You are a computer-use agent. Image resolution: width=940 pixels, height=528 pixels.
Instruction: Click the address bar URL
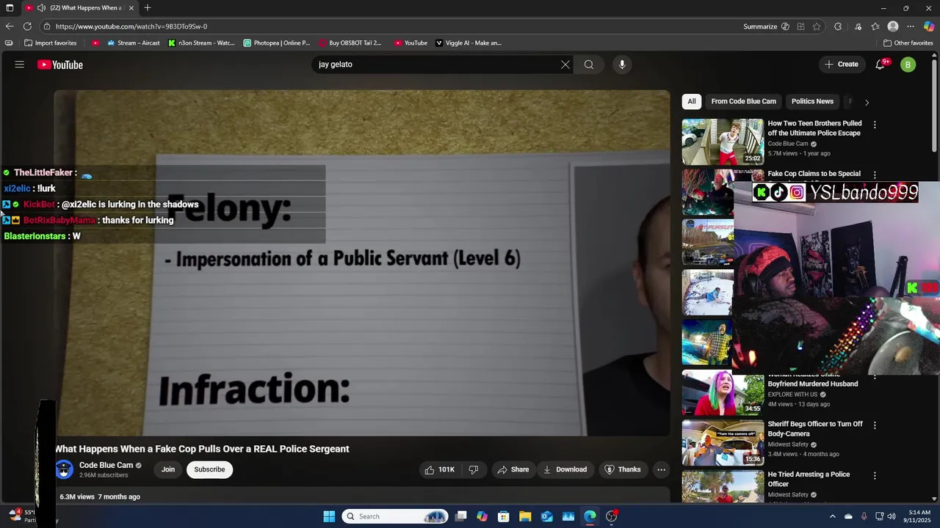click(131, 26)
